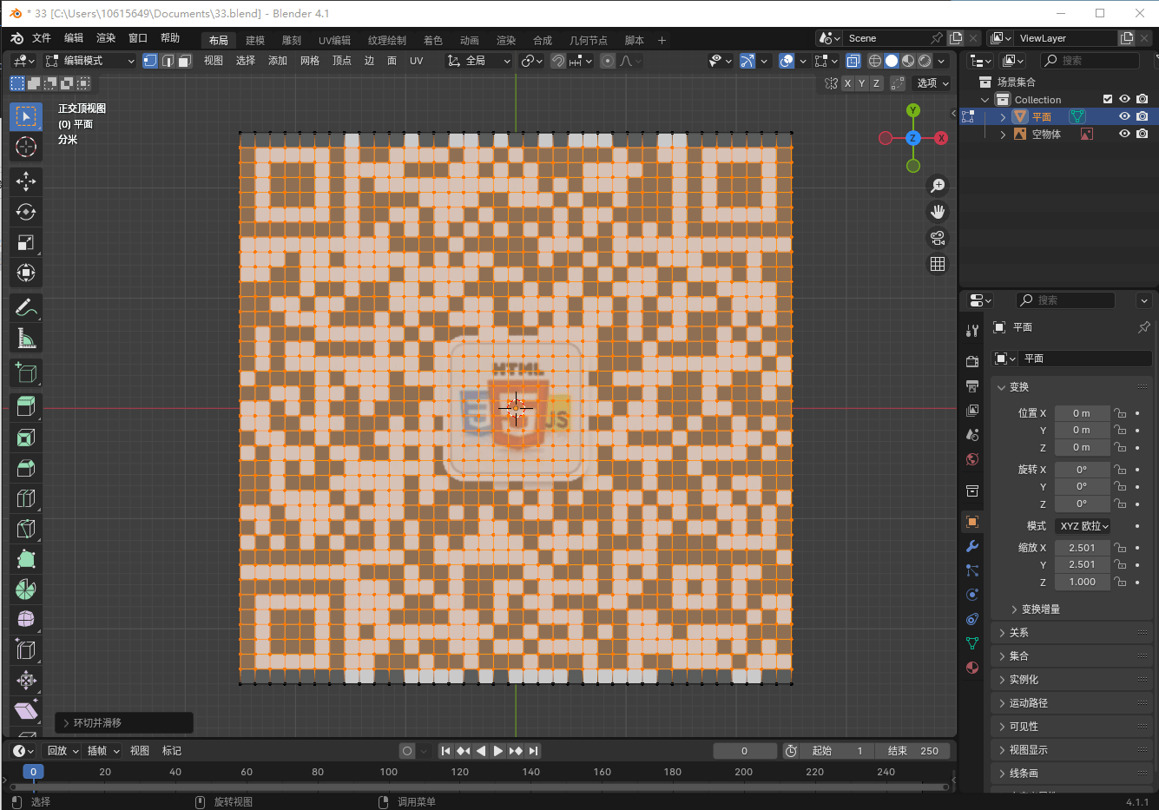The image size is (1159, 810).
Task: Select the Knife tool
Action: tap(26, 529)
